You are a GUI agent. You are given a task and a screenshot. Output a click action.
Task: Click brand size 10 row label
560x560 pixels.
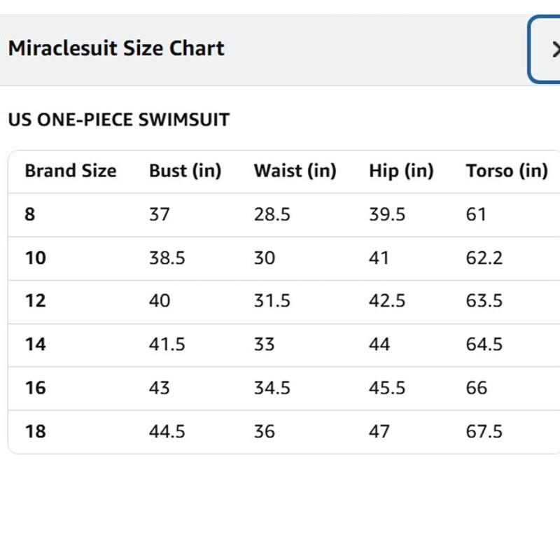click(36, 258)
